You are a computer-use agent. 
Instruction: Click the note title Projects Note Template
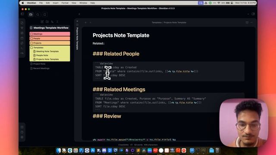click(x=121, y=35)
